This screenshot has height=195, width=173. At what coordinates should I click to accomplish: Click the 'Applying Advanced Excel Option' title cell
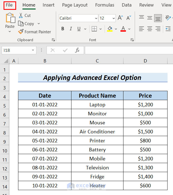(x=93, y=77)
